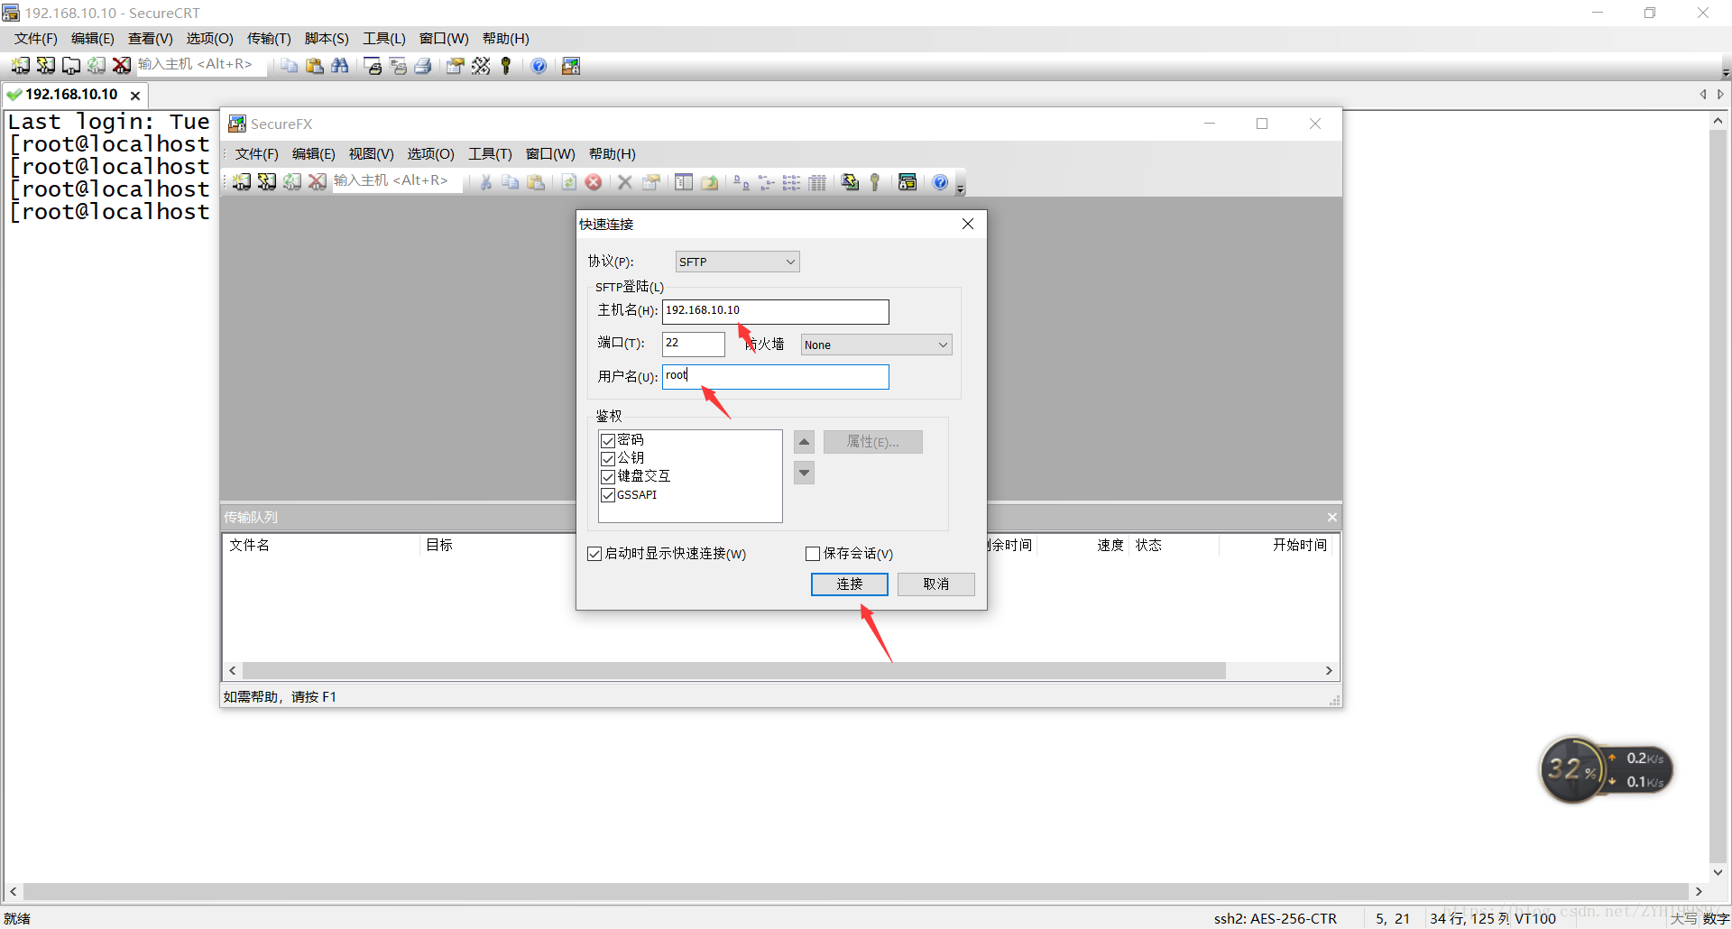Open SecureCRT 文件(F) menu
The width and height of the screenshot is (1732, 929).
point(36,39)
